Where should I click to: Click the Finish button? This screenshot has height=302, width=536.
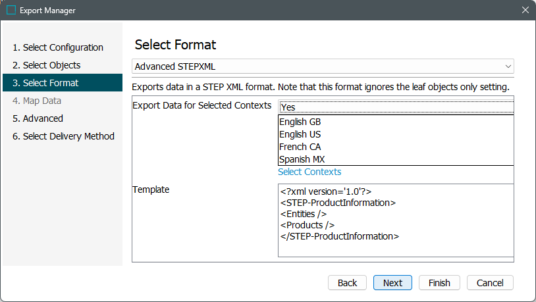(439, 283)
